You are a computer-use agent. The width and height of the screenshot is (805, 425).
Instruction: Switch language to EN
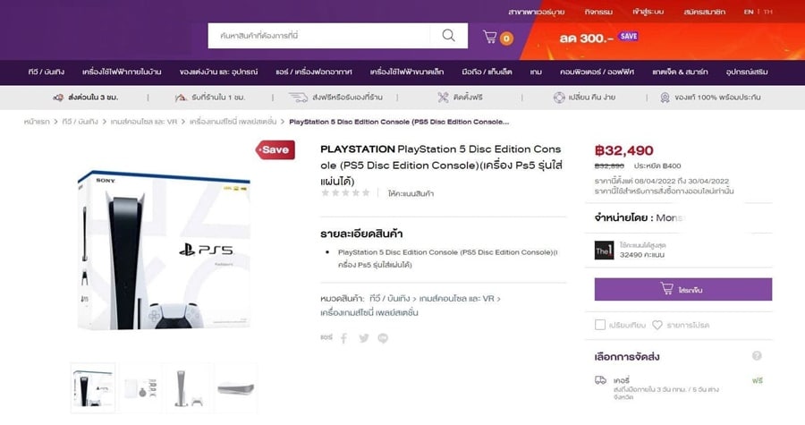pyautogui.click(x=749, y=12)
